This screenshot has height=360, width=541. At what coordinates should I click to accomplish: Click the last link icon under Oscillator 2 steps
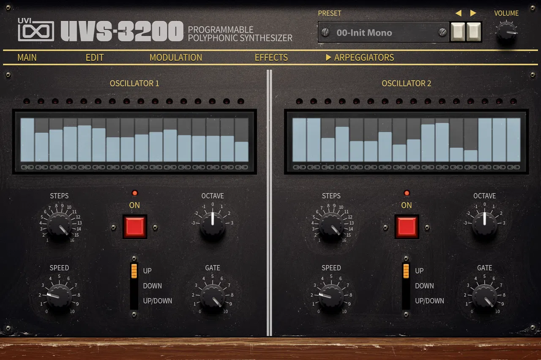point(513,167)
